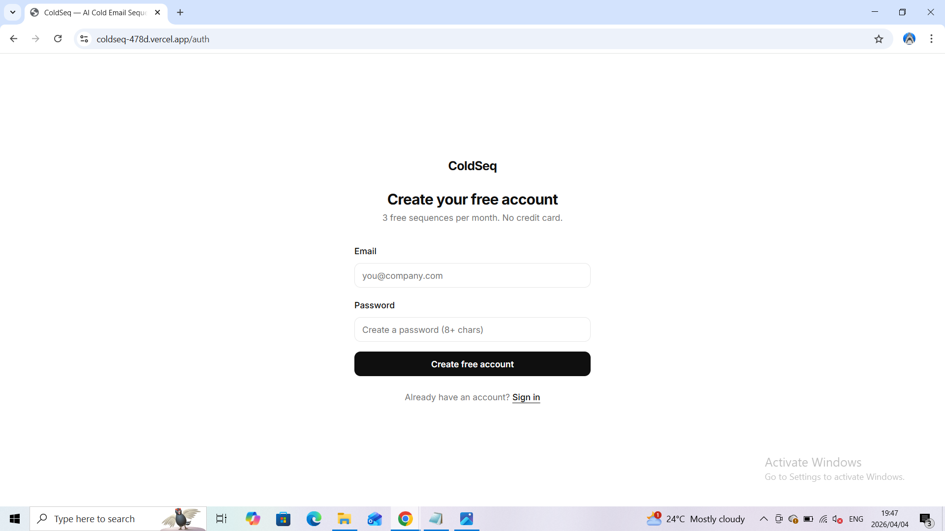Click the browser back arrow
This screenshot has height=531, width=945.
pos(13,39)
